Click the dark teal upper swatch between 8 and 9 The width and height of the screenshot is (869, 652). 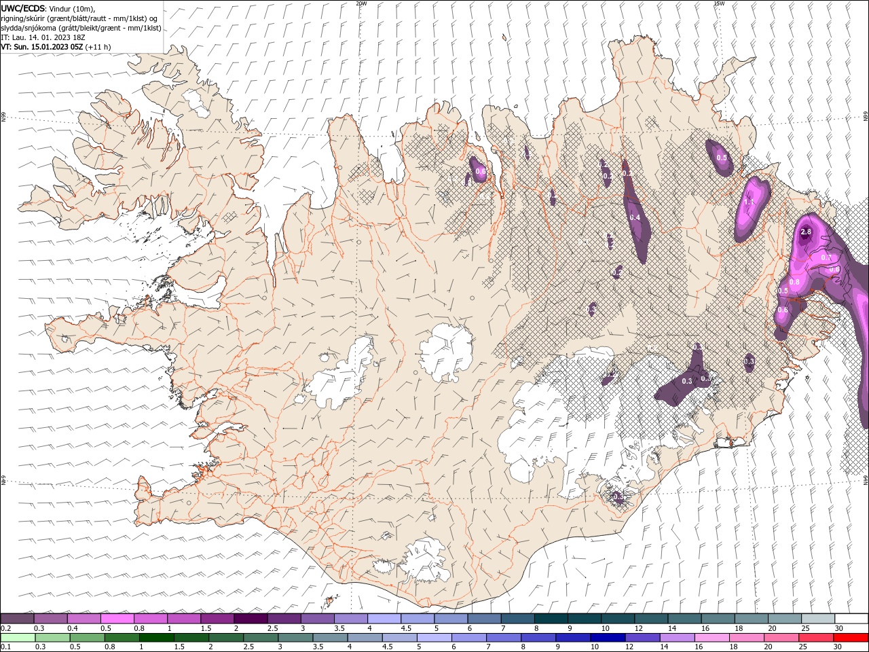551,619
